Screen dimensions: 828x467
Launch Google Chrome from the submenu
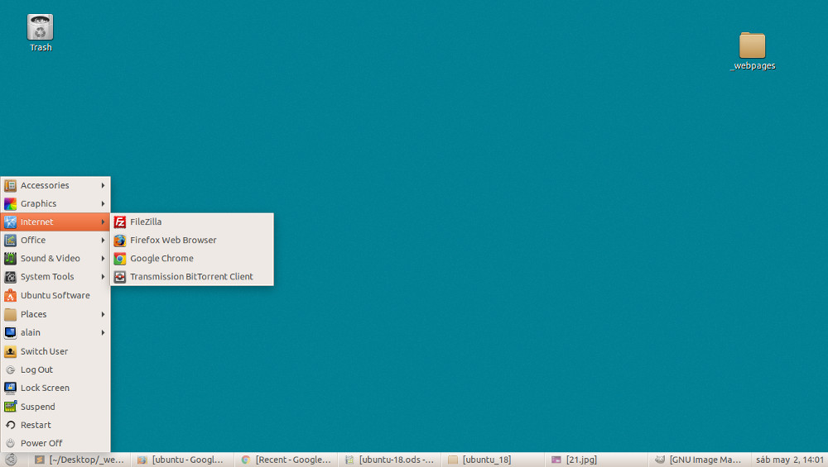tap(192, 259)
